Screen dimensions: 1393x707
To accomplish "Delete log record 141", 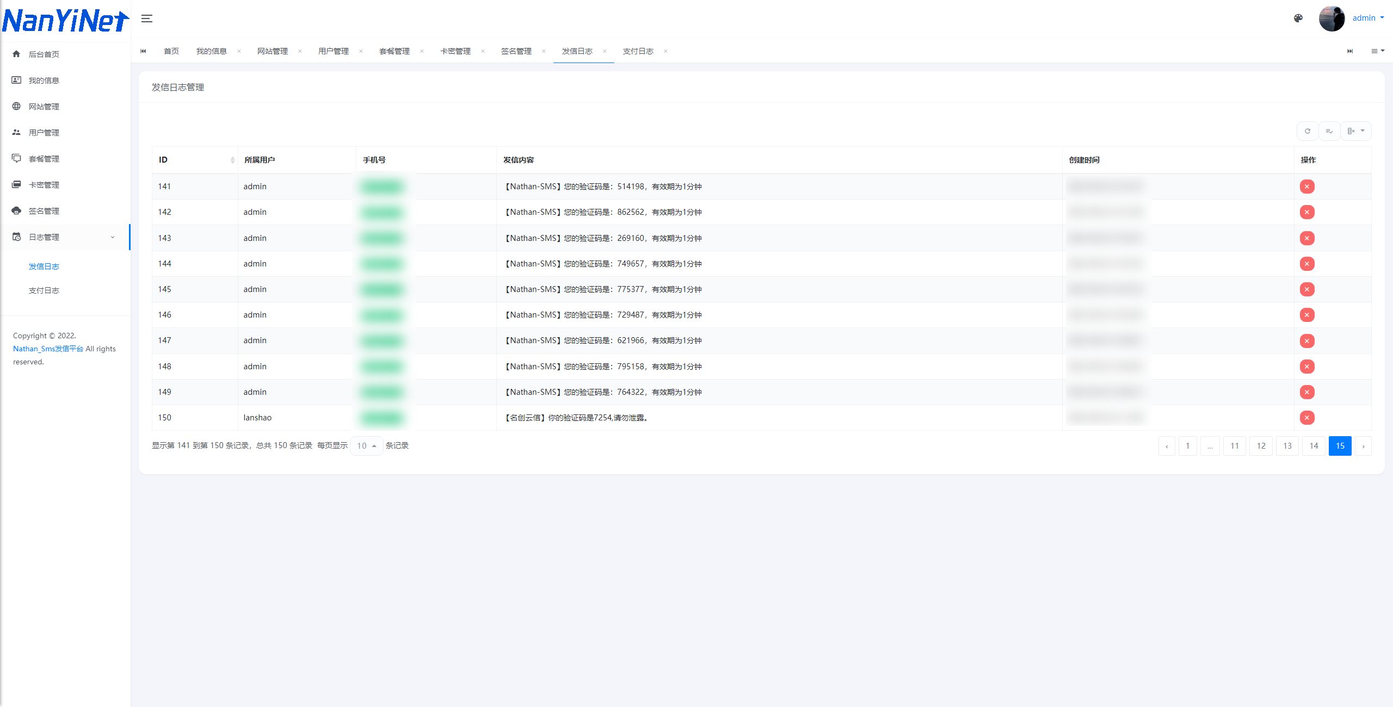I will [1307, 187].
